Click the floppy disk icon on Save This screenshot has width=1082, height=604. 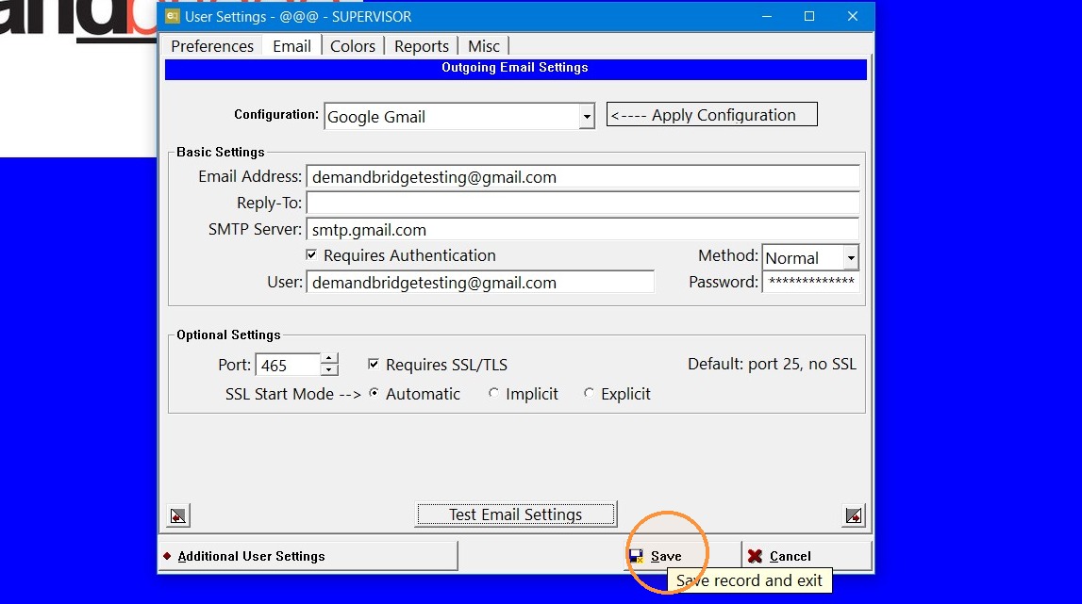(636, 556)
